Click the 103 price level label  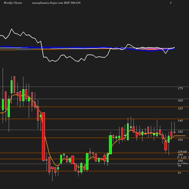click(x=180, y=161)
